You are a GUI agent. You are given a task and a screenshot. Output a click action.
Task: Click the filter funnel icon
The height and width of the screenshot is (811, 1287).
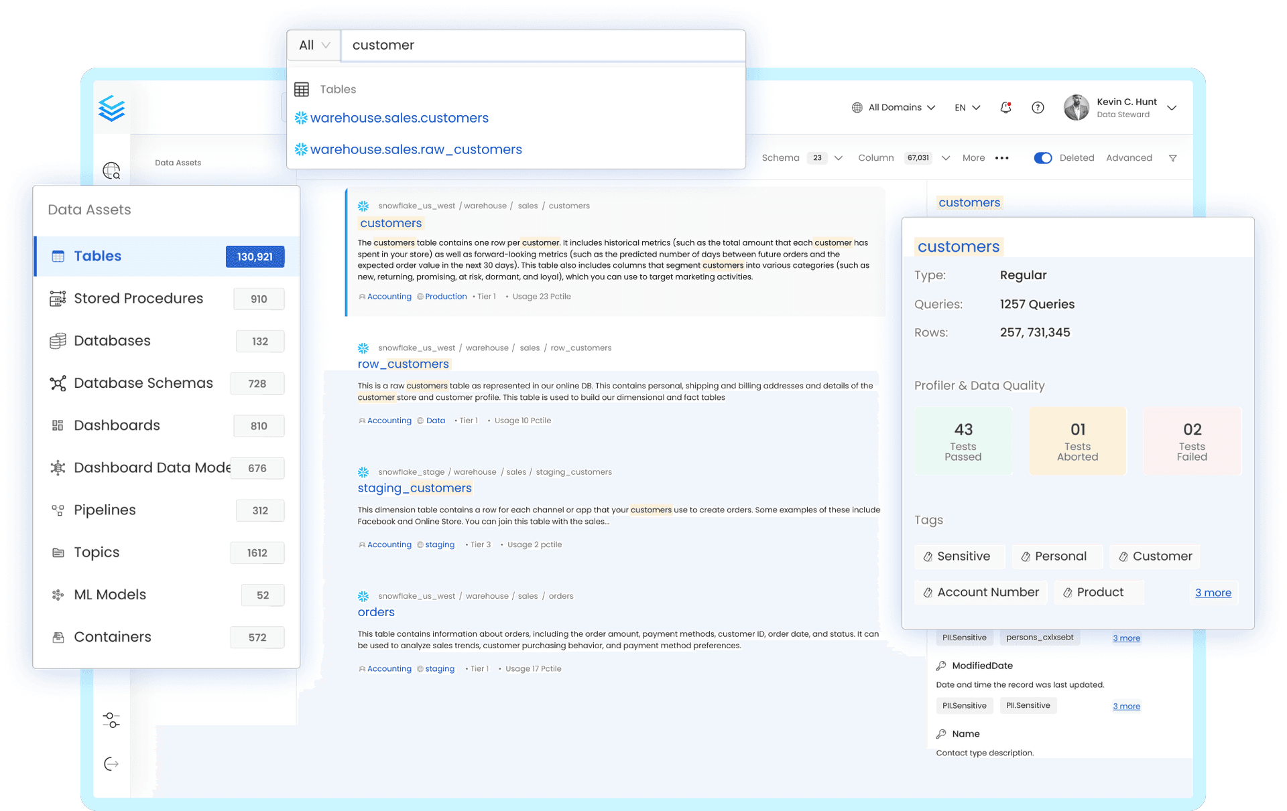pyautogui.click(x=1173, y=157)
